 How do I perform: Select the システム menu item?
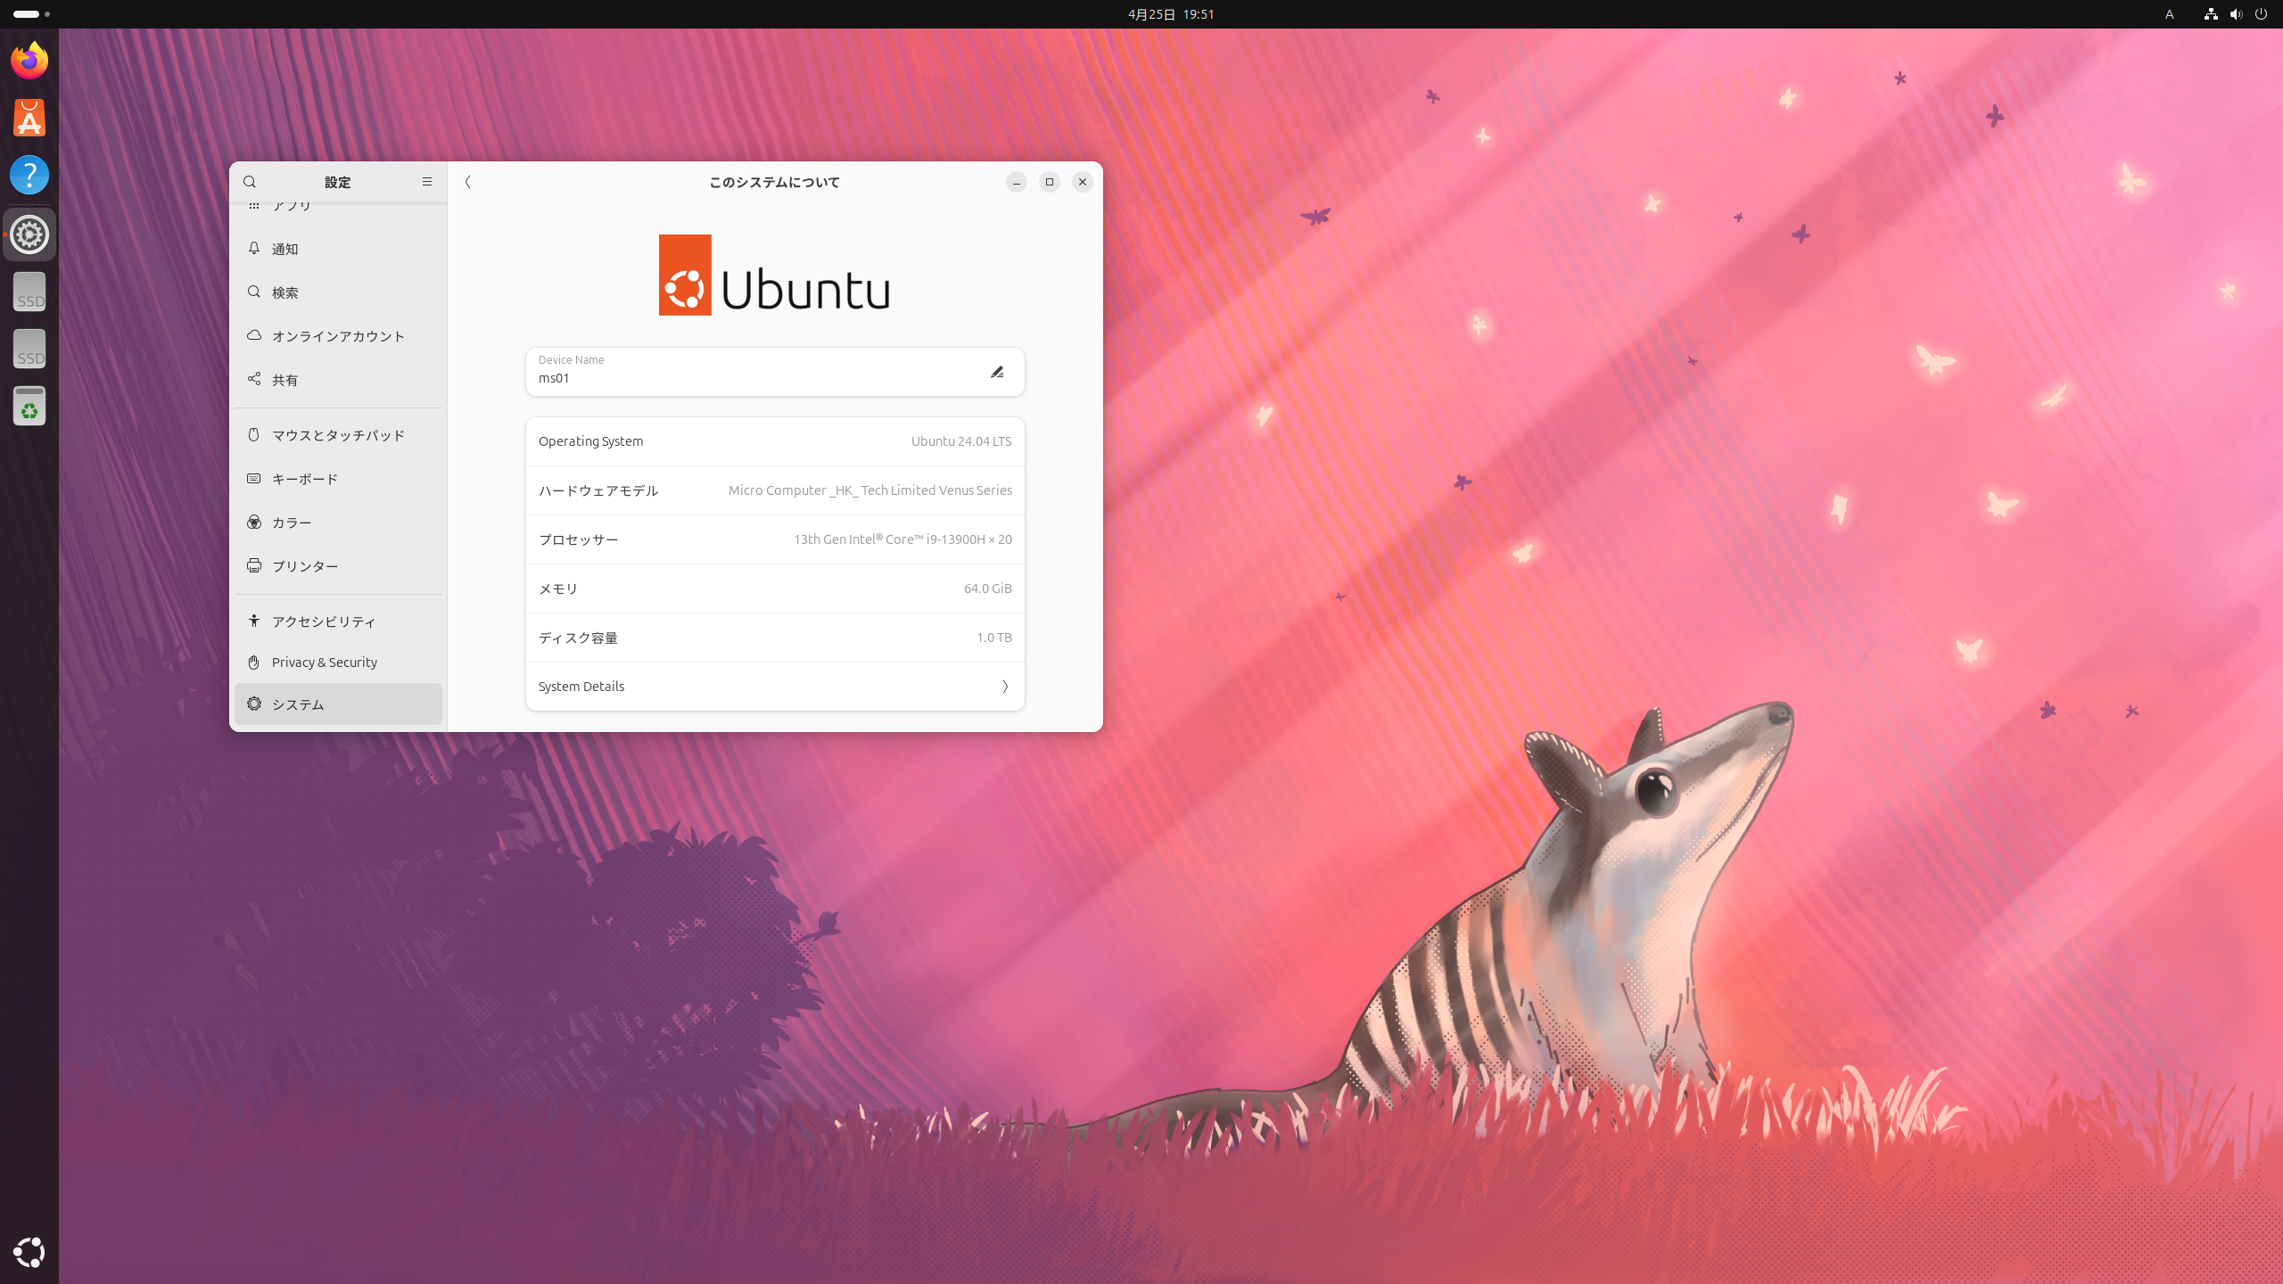[x=298, y=704]
